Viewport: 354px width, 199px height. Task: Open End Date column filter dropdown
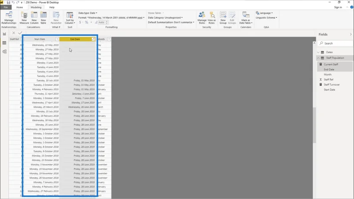tap(93, 39)
